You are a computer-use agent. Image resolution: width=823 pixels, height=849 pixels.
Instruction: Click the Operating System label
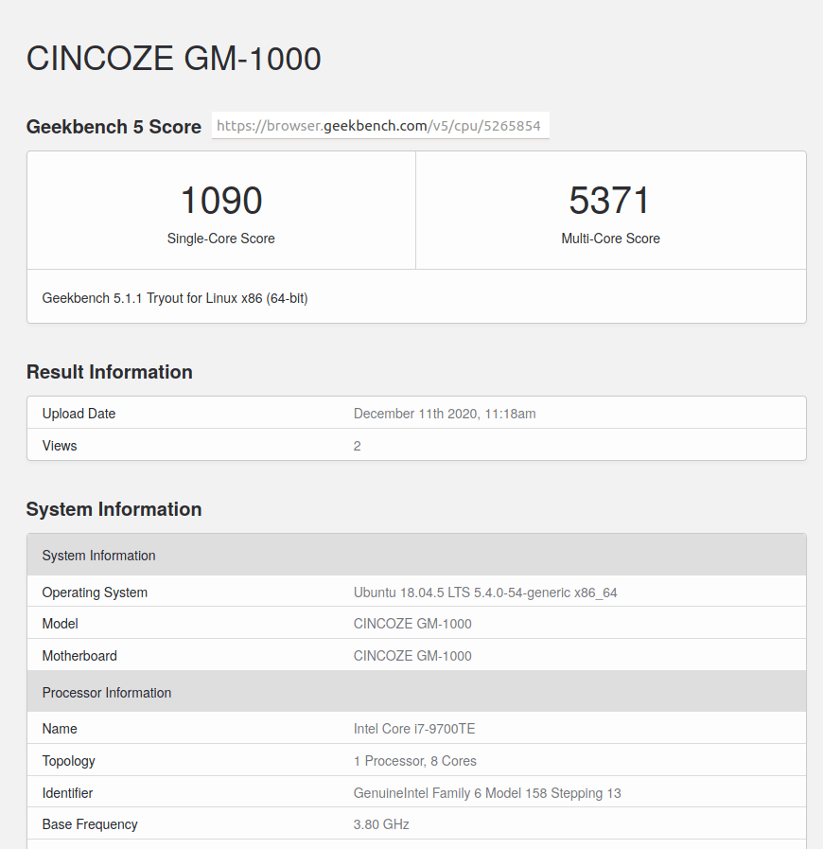95,593
